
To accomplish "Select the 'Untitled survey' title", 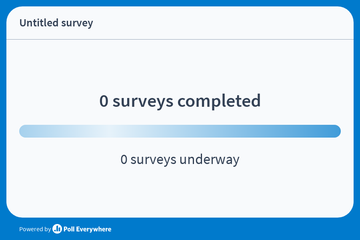I will 56,23.
